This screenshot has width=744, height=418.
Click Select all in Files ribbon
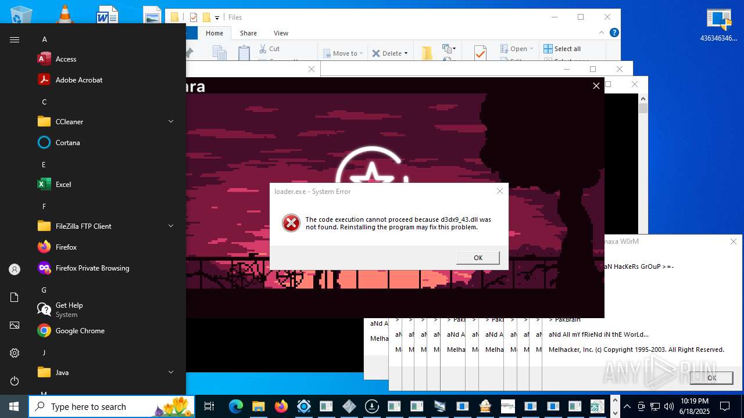pos(562,49)
